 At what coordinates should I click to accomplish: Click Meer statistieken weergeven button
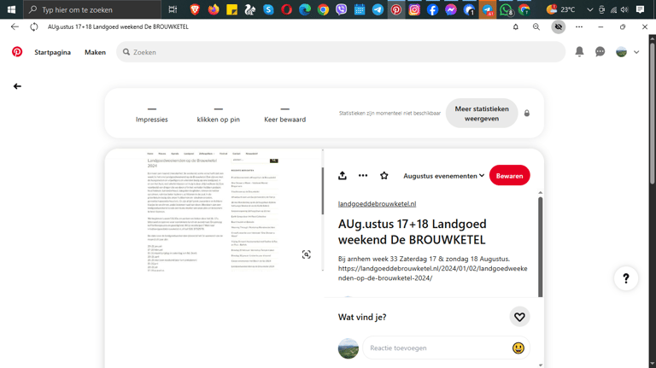(482, 114)
